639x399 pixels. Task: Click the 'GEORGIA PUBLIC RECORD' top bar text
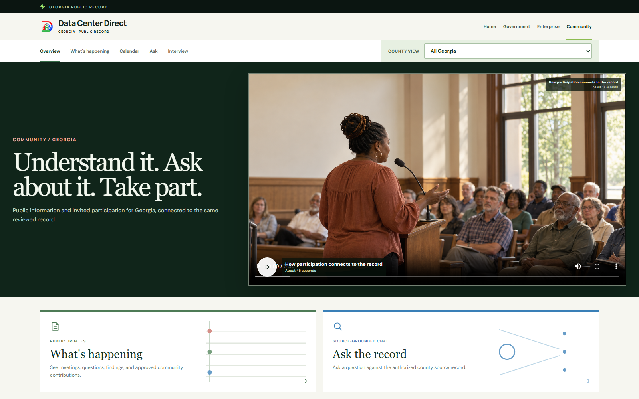tap(78, 7)
